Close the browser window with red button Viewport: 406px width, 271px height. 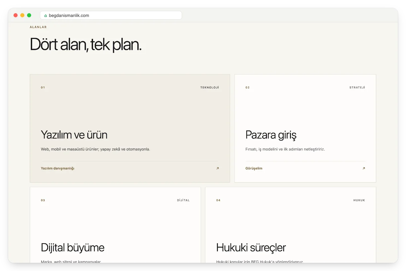pyautogui.click(x=16, y=15)
